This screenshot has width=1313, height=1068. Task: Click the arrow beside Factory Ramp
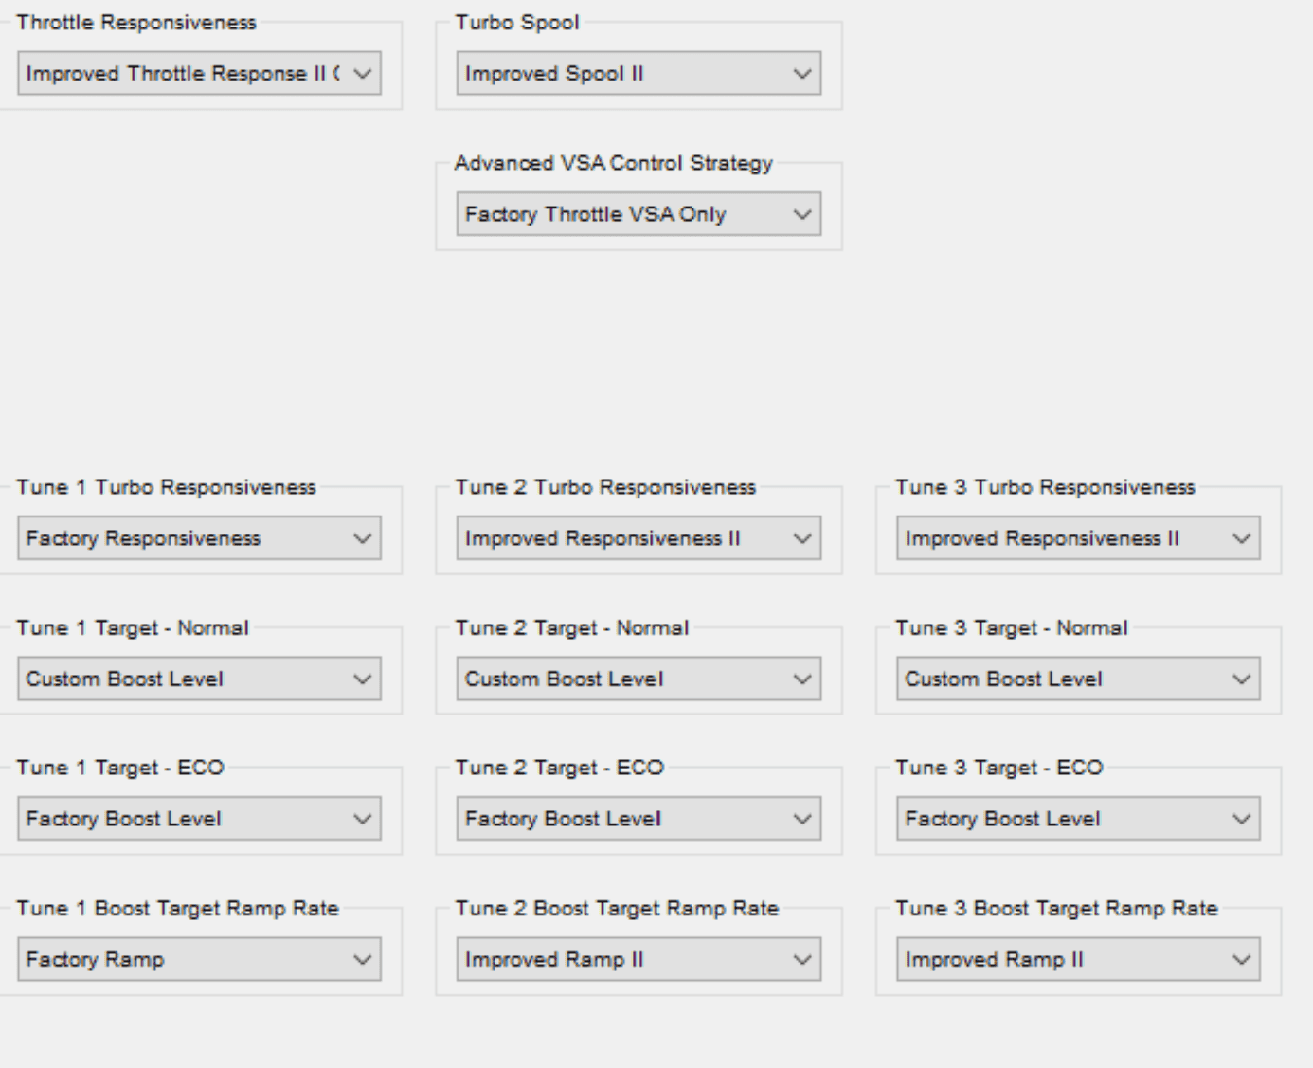point(362,959)
